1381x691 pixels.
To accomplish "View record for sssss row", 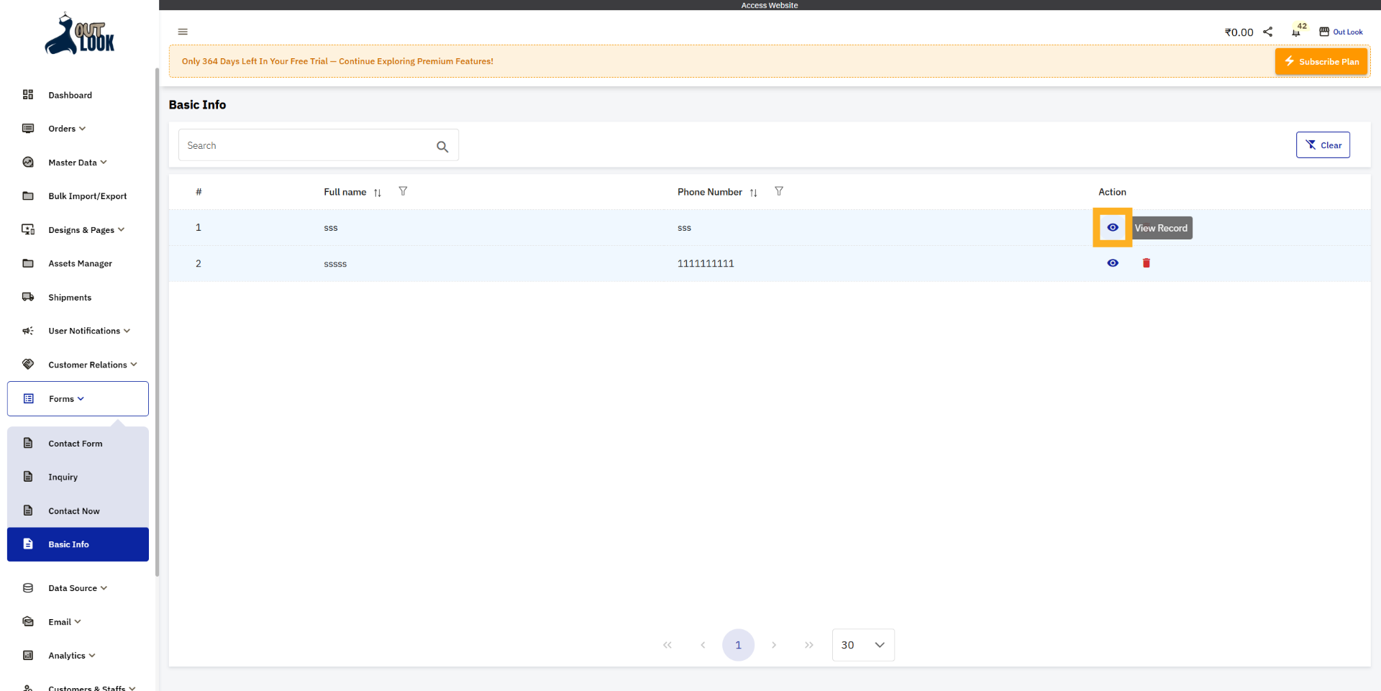I will (1113, 263).
